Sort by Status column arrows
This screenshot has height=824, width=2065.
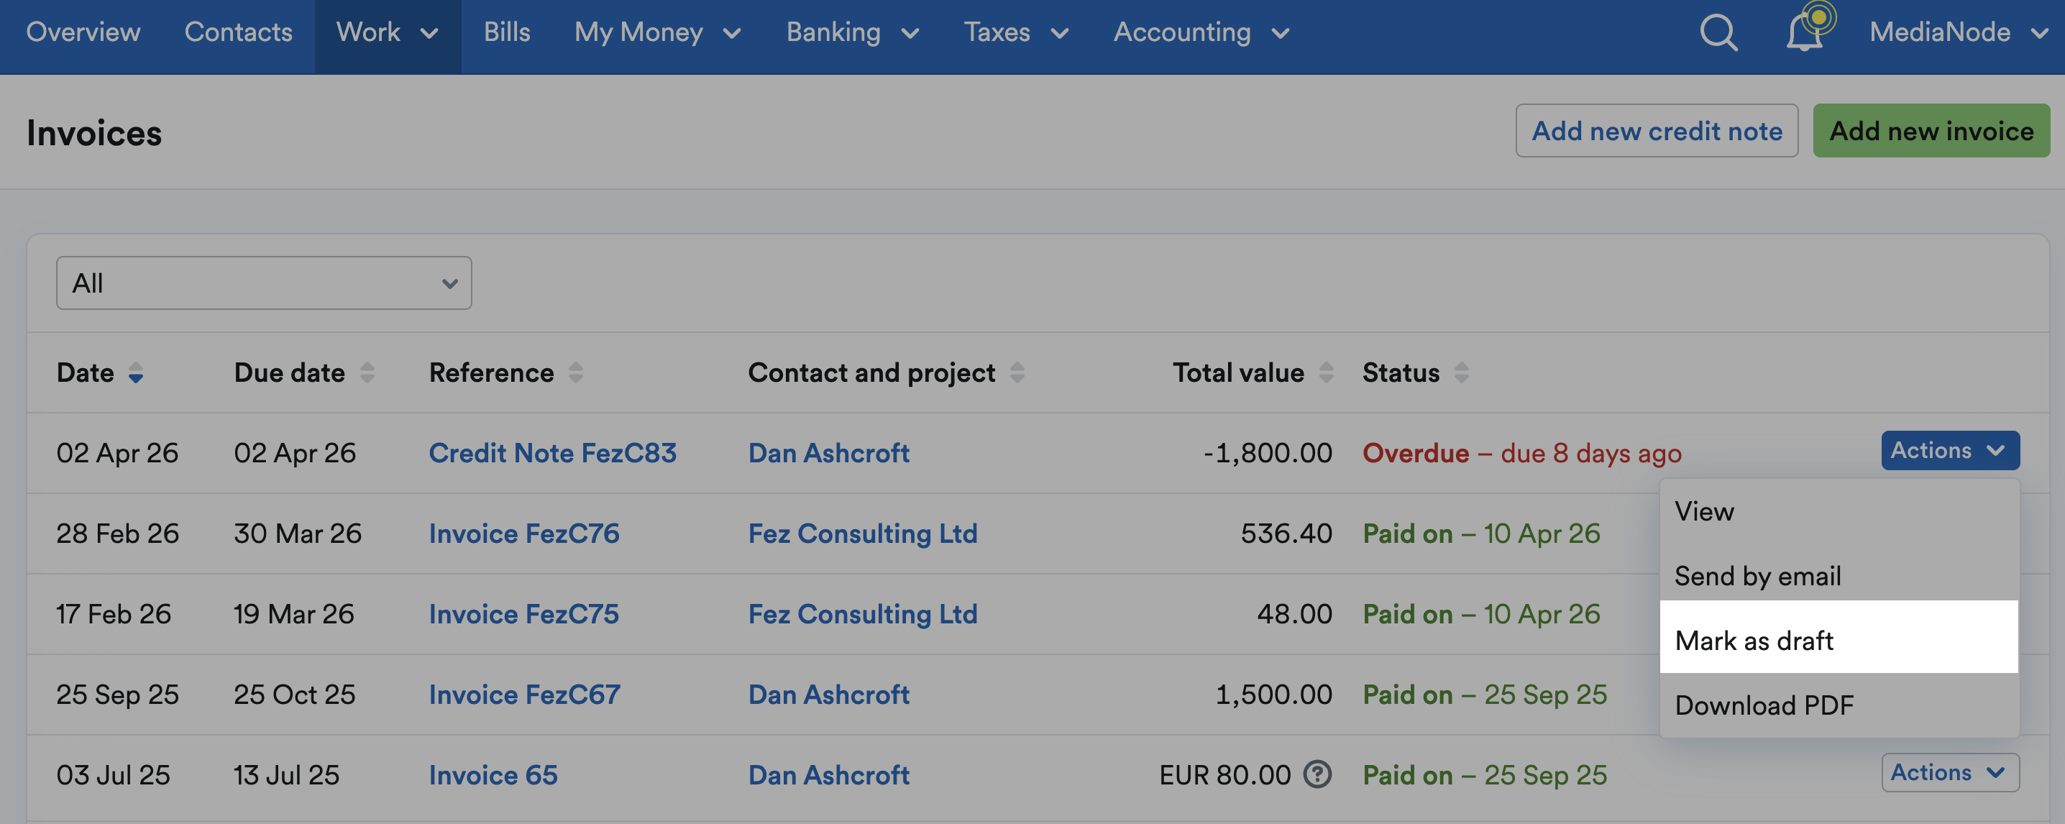click(x=1461, y=372)
